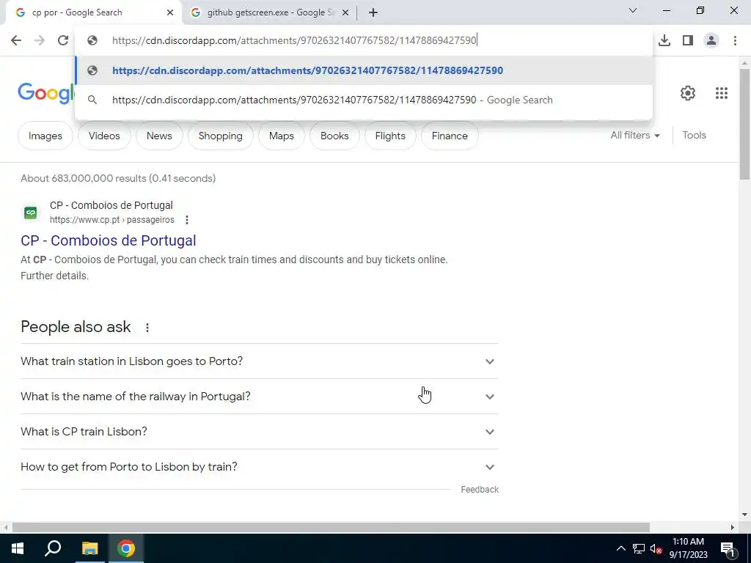Screen dimensions: 751x563
Task: Open Google apps grid
Action: click(722, 93)
